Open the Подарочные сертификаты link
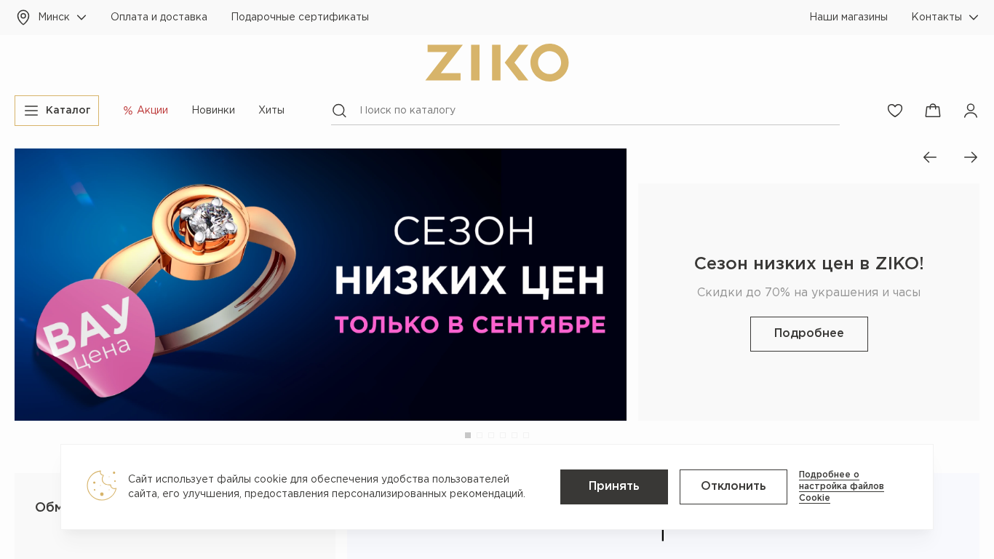The image size is (994, 559). [300, 17]
